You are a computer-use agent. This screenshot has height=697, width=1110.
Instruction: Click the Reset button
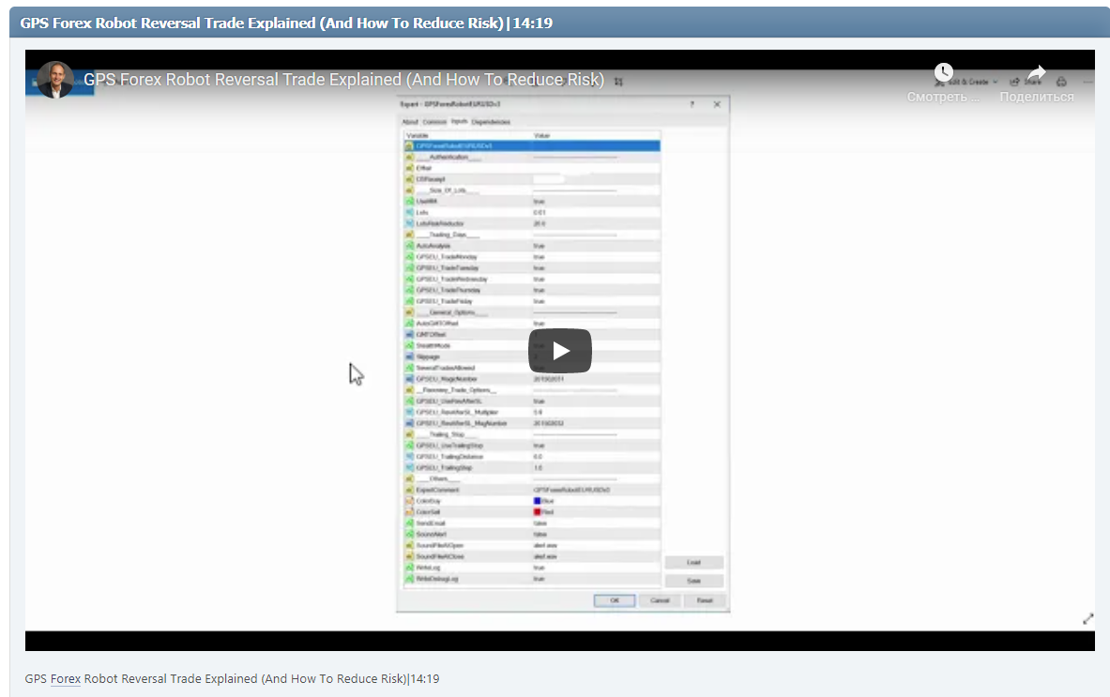click(x=705, y=600)
